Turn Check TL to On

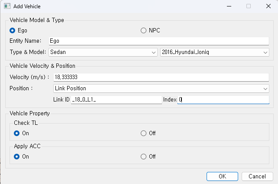point(17,133)
